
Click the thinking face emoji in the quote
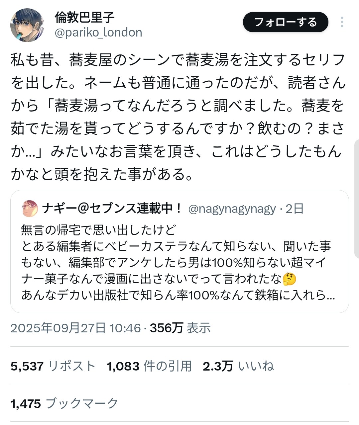289,279
